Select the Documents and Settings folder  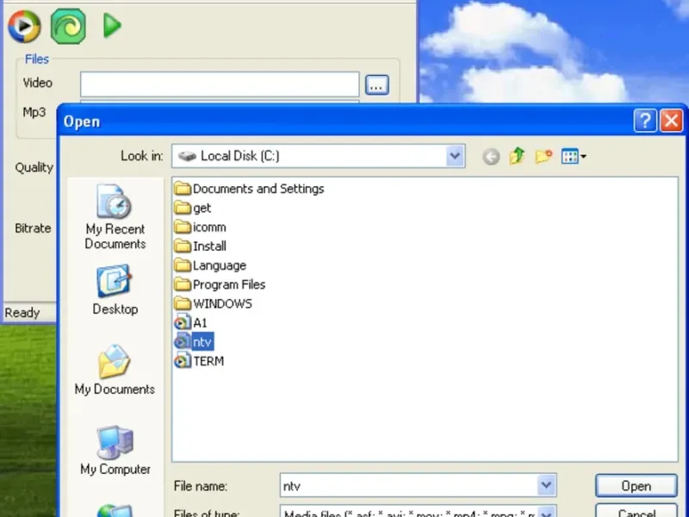(x=249, y=189)
